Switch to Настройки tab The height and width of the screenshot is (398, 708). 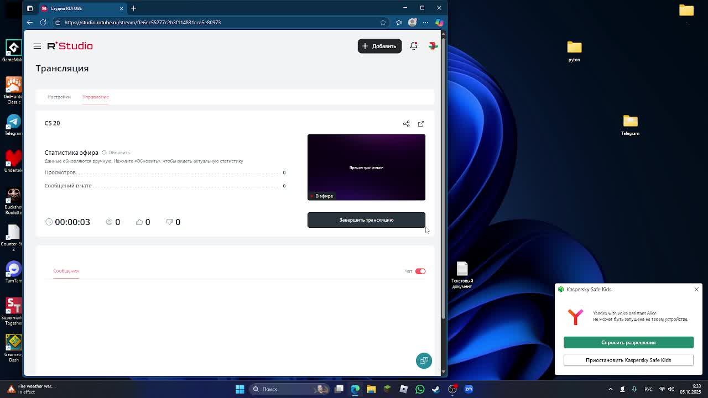click(x=59, y=97)
